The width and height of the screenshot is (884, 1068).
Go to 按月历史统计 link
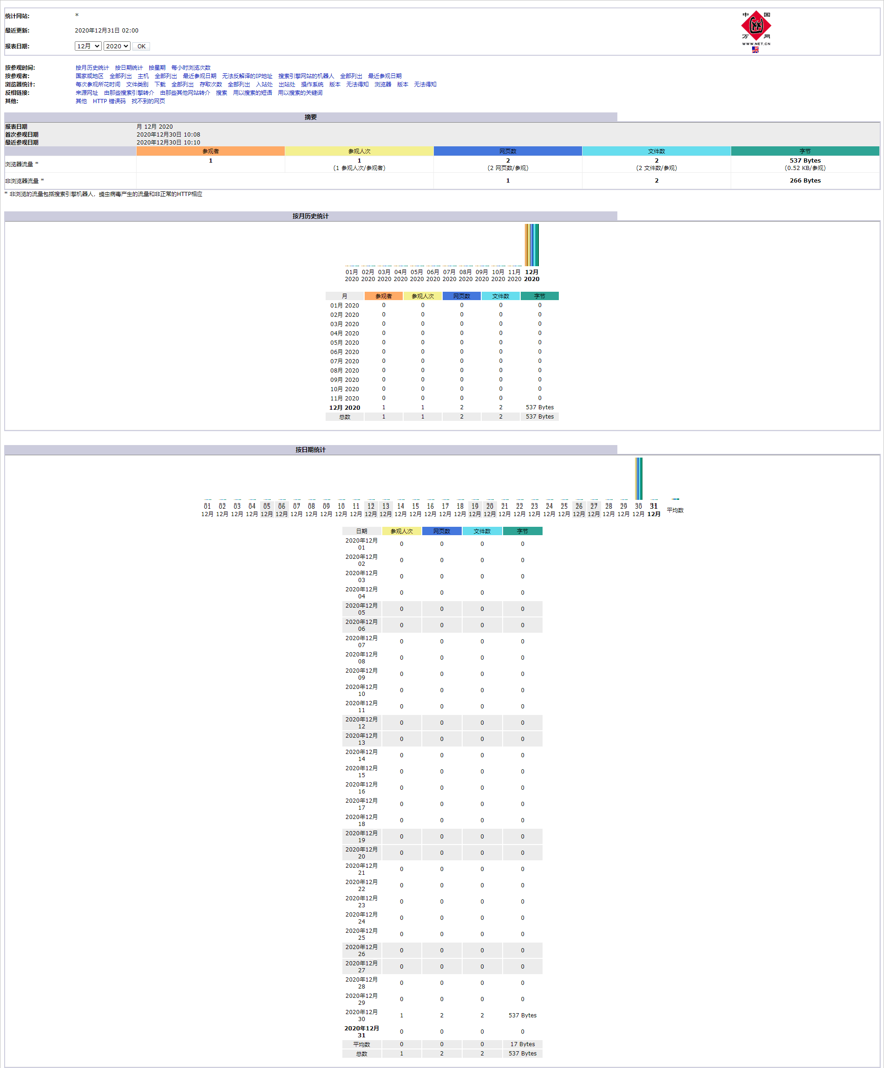[92, 68]
